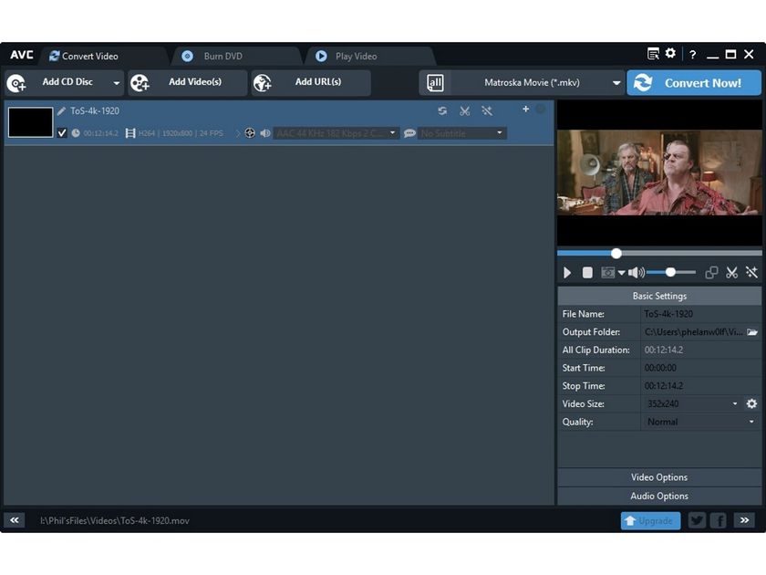Viewport: 766px width, 575px height.
Task: Select the trim scissors icon on ToS-4k-1920 clip
Action: (x=465, y=110)
